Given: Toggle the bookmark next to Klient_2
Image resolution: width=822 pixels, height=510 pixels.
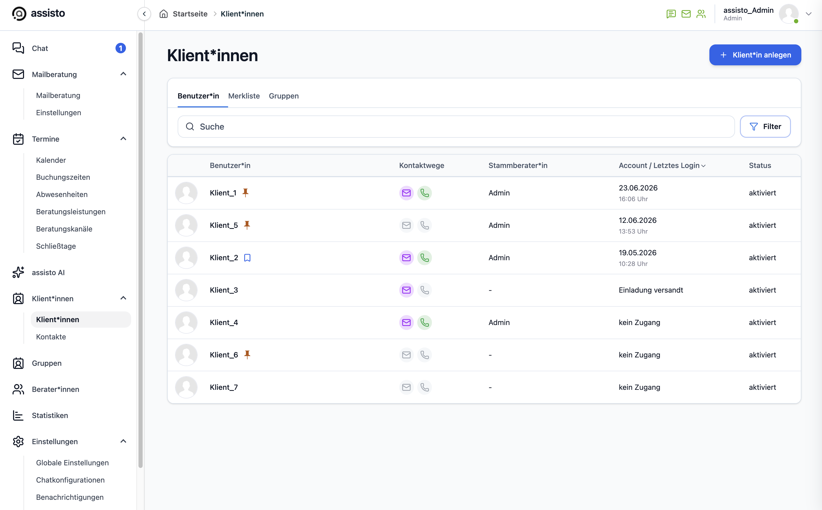Looking at the screenshot, I should (247, 258).
